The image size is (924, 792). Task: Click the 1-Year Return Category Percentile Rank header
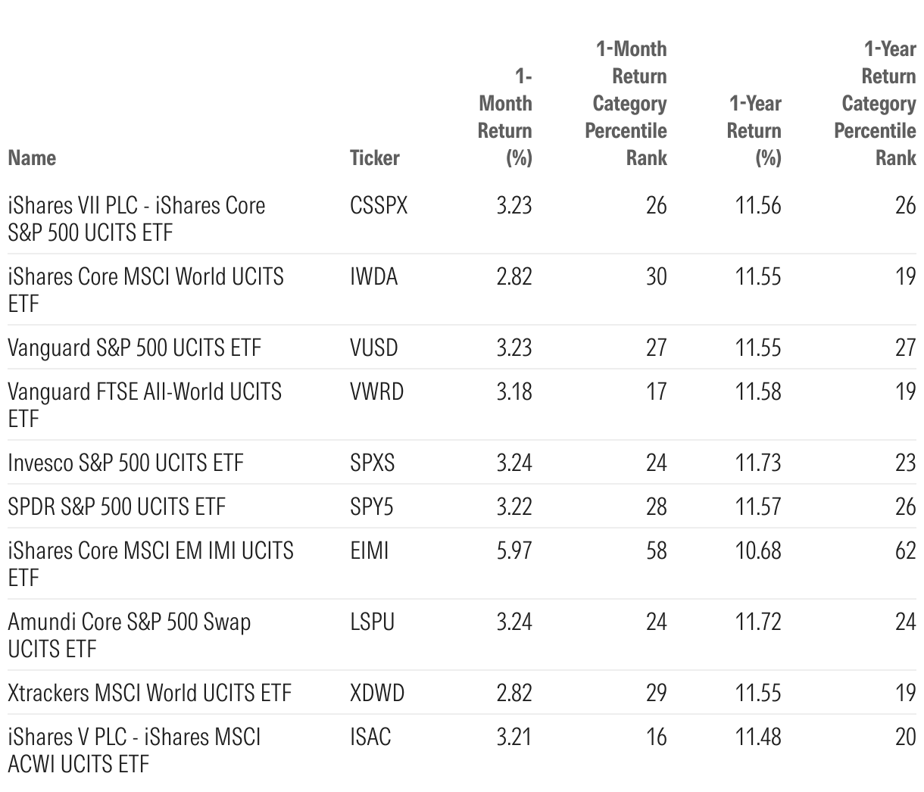(875, 103)
